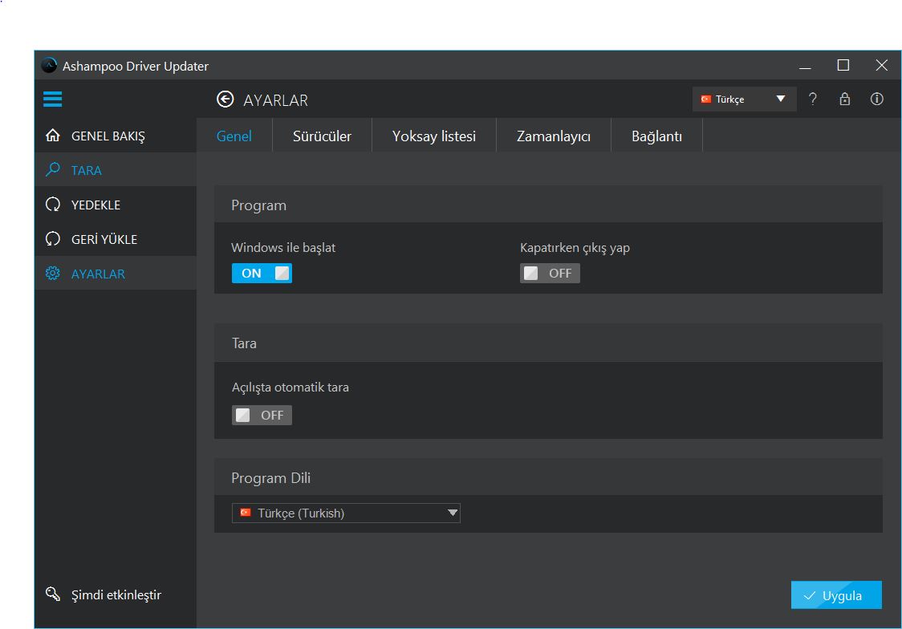The height and width of the screenshot is (629, 902).
Task: Open YEDEKLE in the sidebar
Action: click(x=116, y=205)
